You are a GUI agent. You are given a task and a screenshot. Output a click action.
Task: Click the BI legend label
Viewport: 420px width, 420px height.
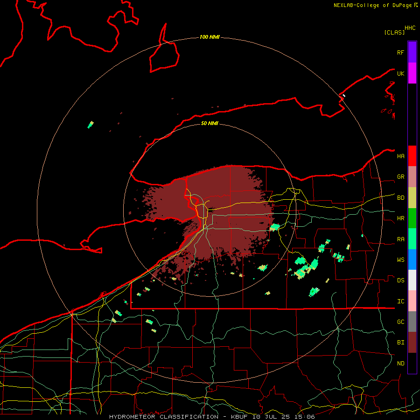(x=400, y=343)
